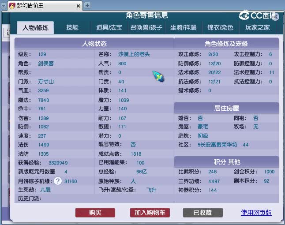
Task: Click the 气血 value 3259
Action: pos(43,90)
